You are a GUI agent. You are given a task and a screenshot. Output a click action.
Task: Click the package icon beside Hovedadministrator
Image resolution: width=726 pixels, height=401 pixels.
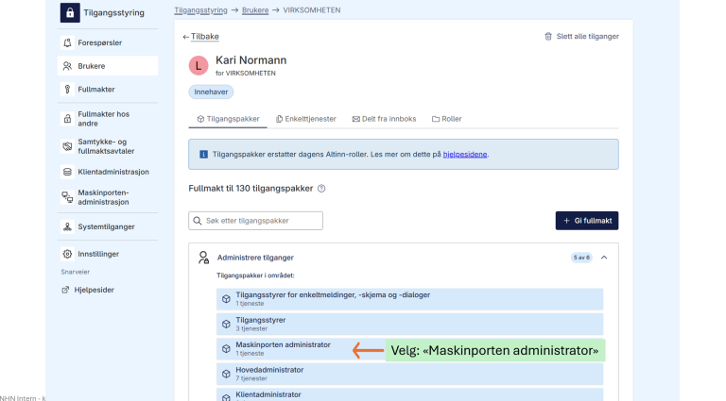point(226,374)
